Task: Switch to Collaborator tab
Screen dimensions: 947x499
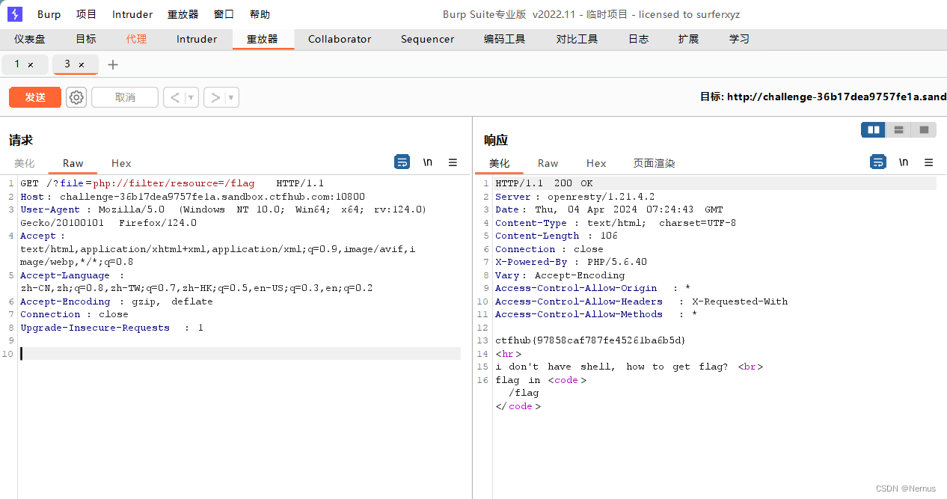Action: (x=340, y=39)
